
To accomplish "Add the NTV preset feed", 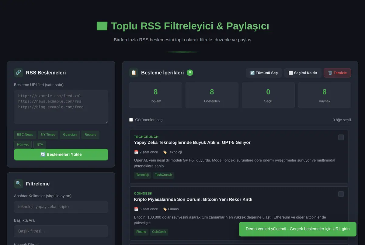I will pos(40,144).
